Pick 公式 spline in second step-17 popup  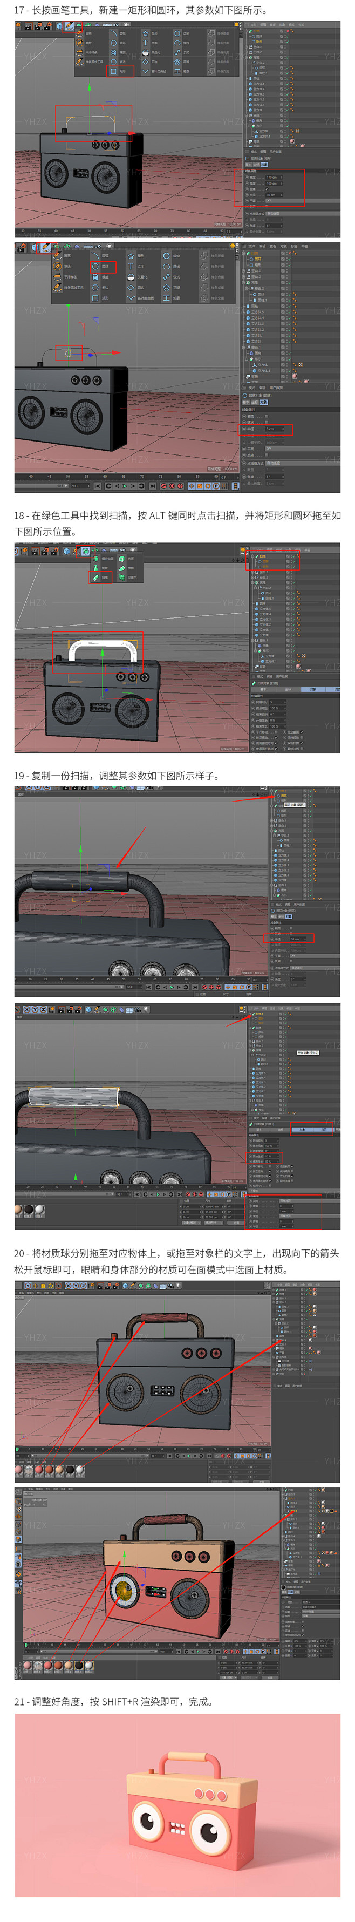pyautogui.click(x=172, y=277)
